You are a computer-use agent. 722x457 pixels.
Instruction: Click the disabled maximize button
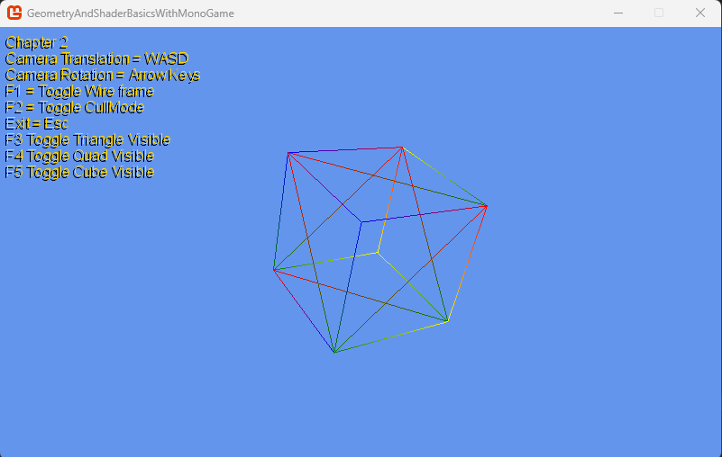pos(659,13)
